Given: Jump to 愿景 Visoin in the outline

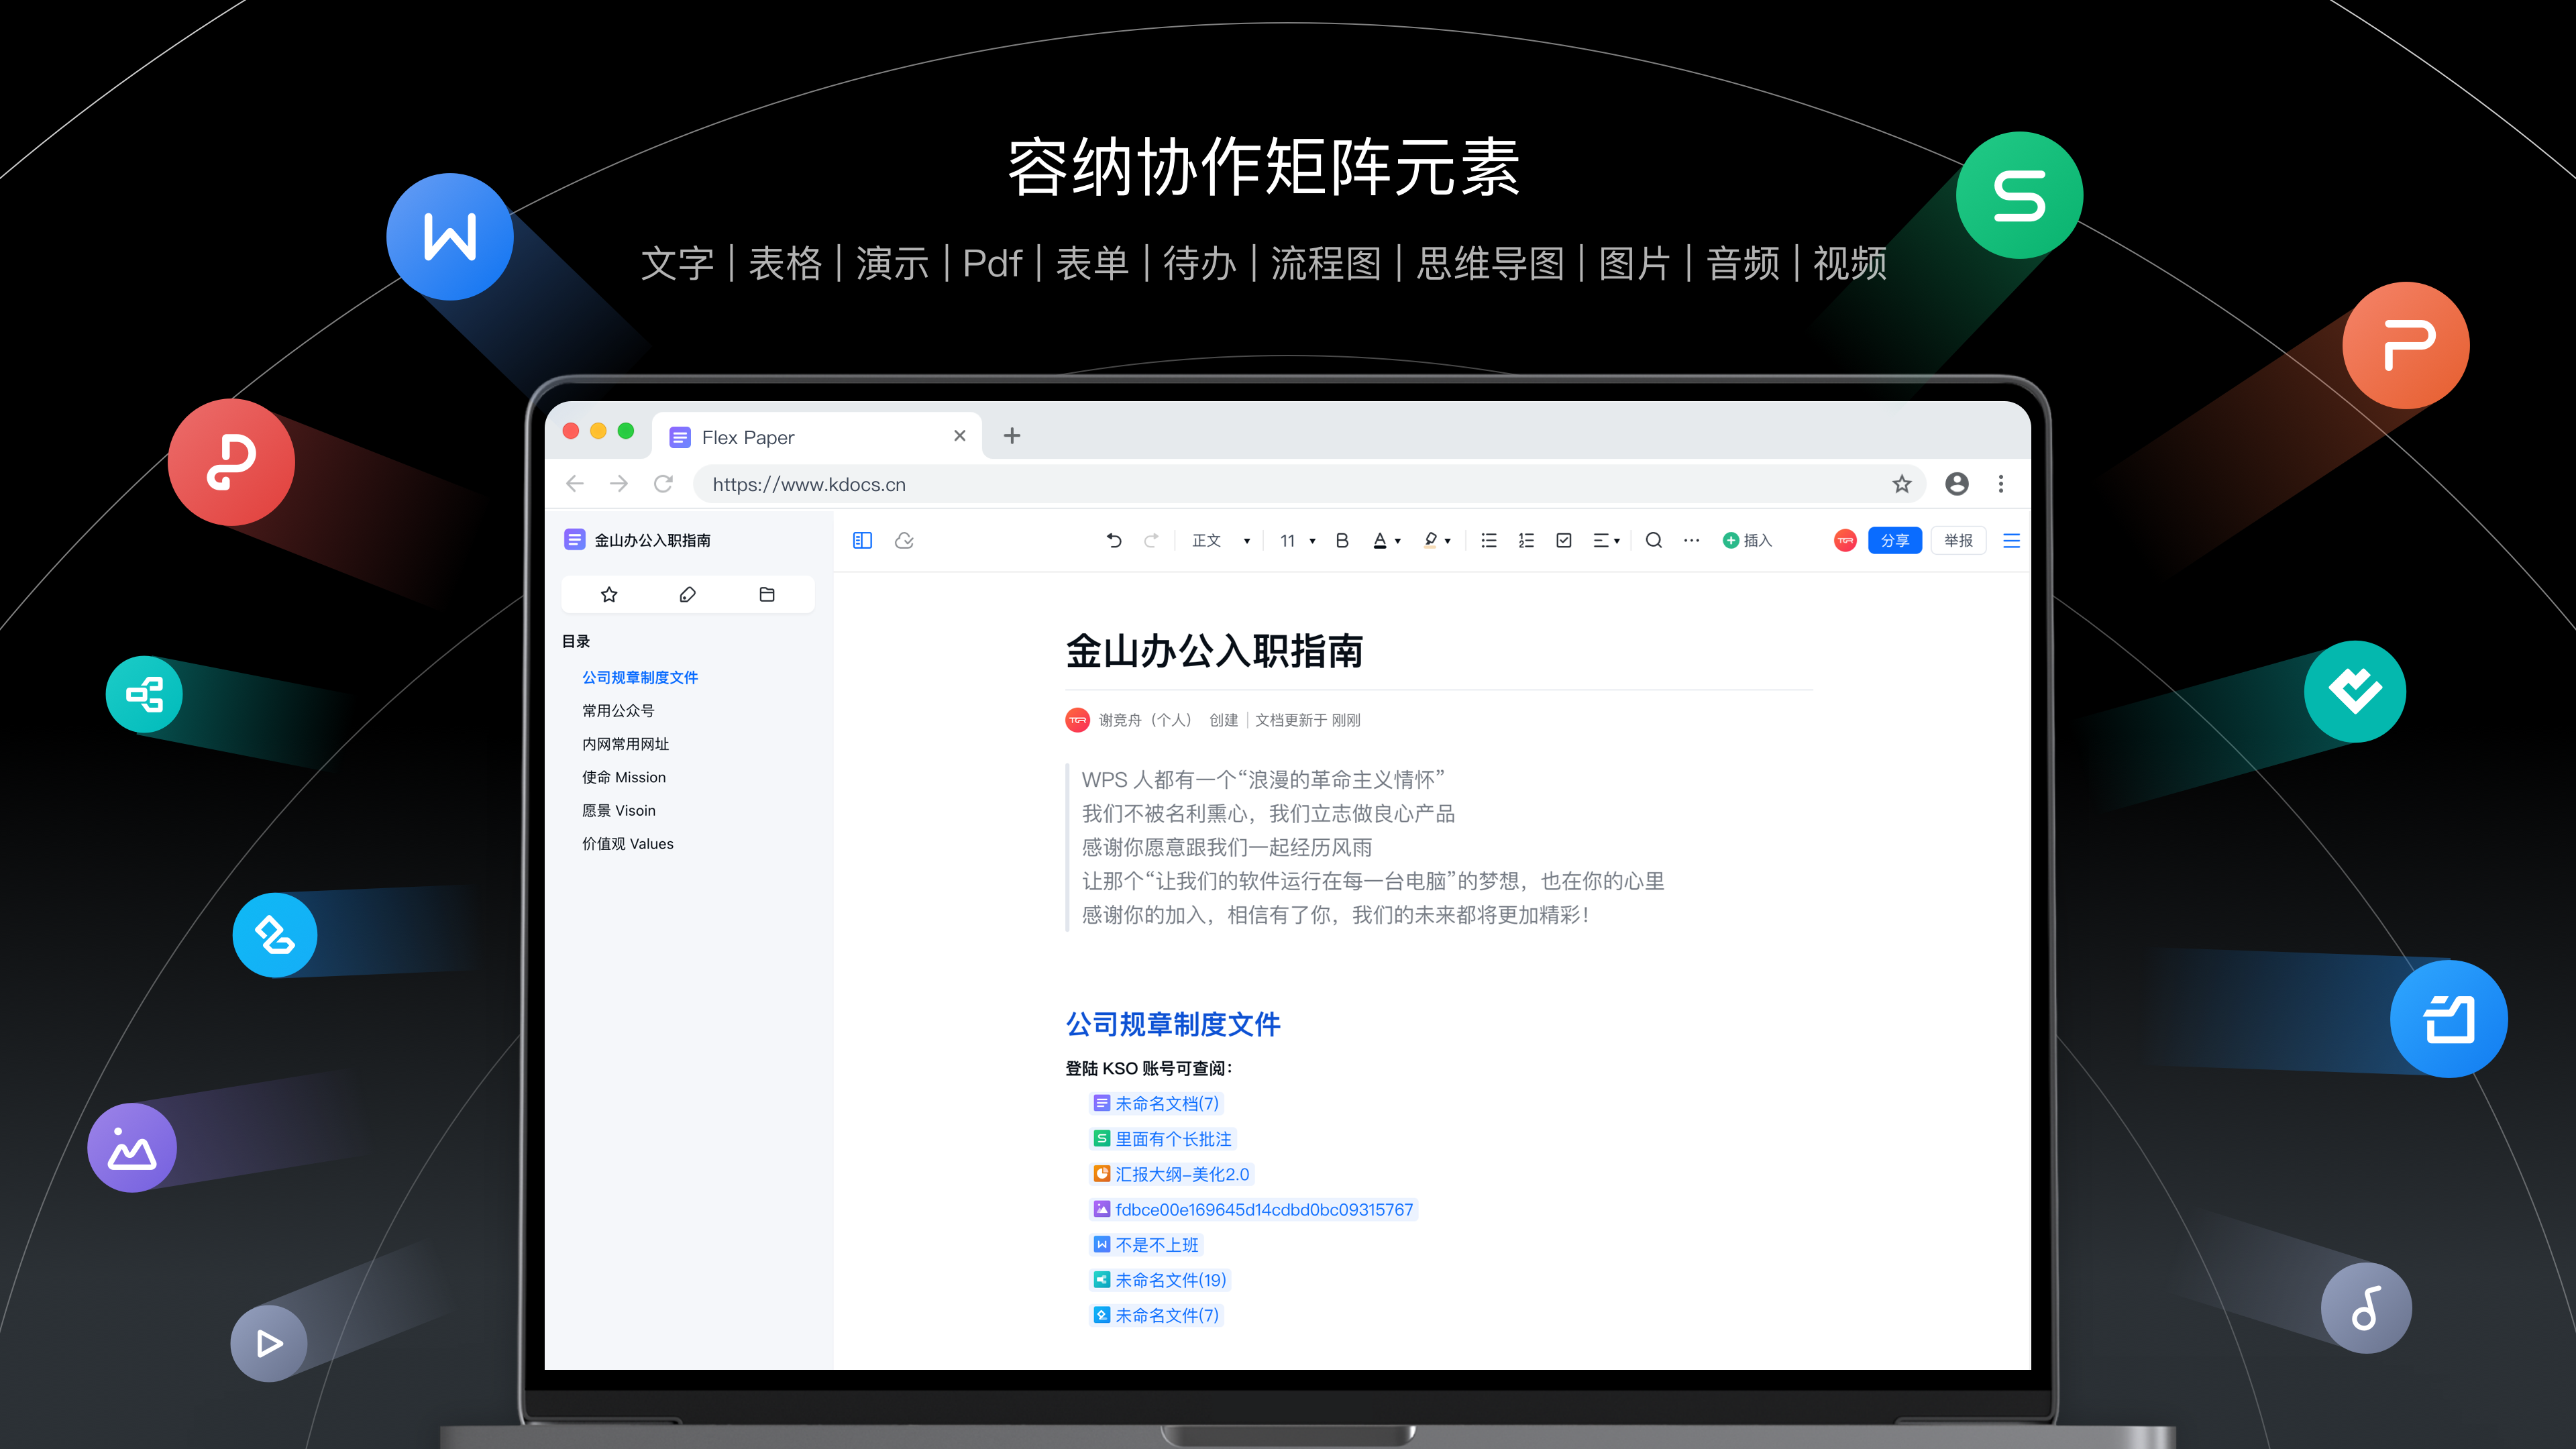Looking at the screenshot, I should click(619, 810).
